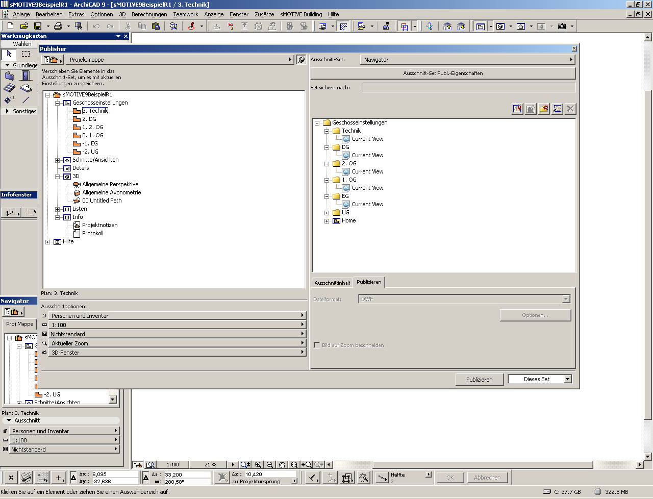The image size is (653, 499).
Task: Collapse the 3D tree node
Action: click(58, 177)
